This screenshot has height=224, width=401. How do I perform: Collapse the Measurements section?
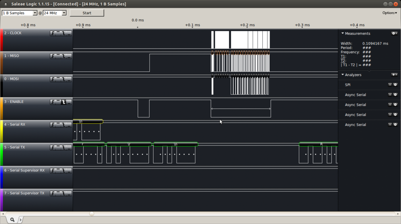(343, 34)
